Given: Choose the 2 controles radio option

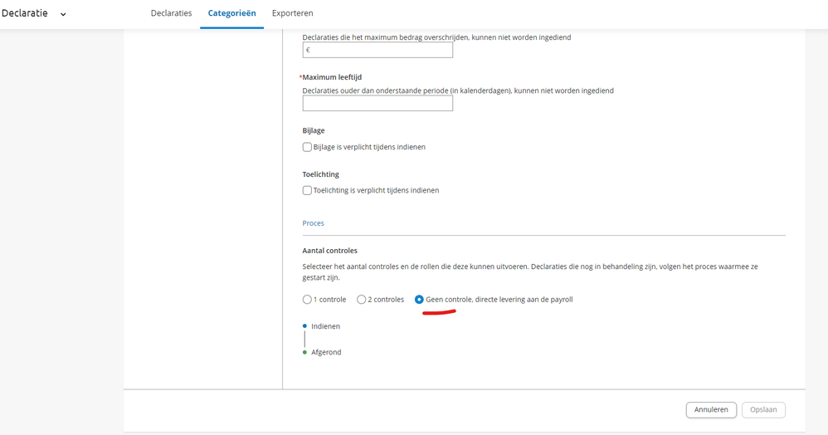Looking at the screenshot, I should (x=361, y=300).
